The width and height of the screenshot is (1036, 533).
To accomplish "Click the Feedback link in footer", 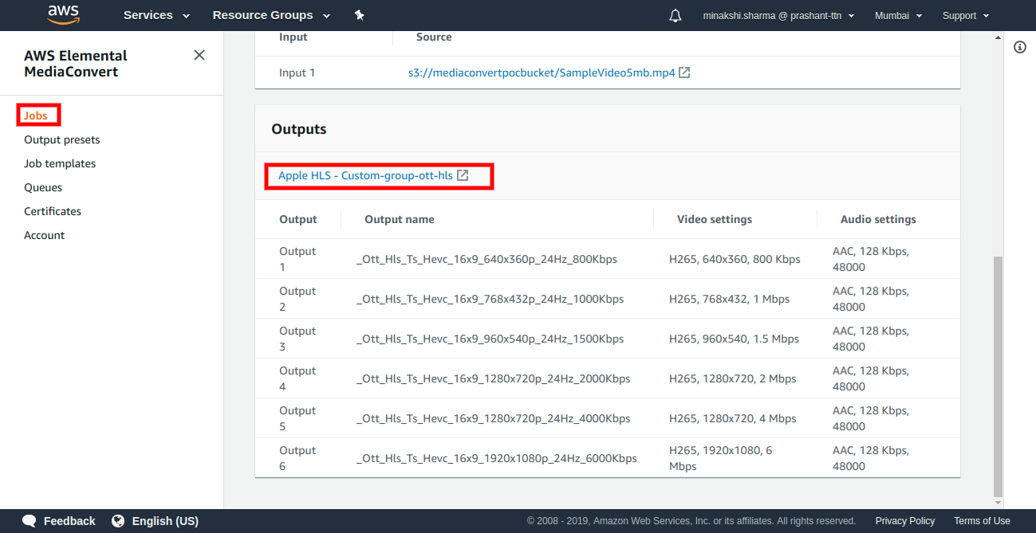I will [x=69, y=521].
